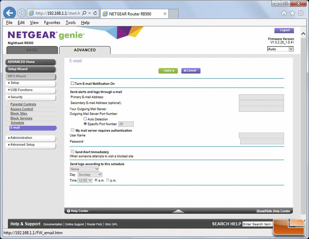Expand the Setup section

click(x=31, y=83)
